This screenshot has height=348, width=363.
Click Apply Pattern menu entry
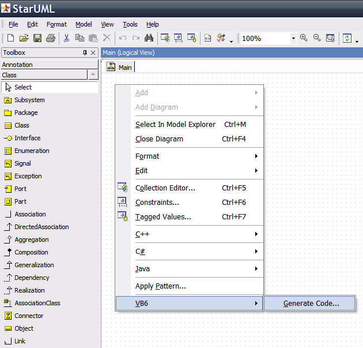(160, 286)
